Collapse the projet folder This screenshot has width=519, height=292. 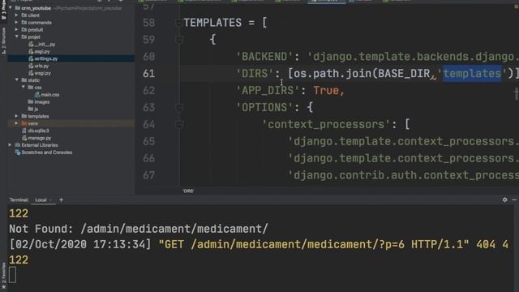tap(16, 37)
